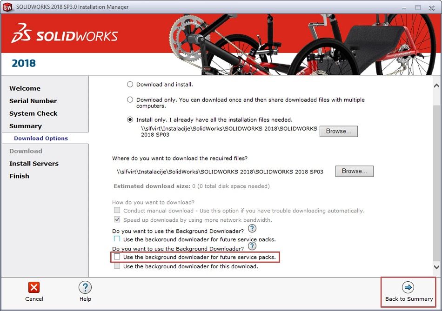Click the upper Background Downloader help icon

(252, 228)
